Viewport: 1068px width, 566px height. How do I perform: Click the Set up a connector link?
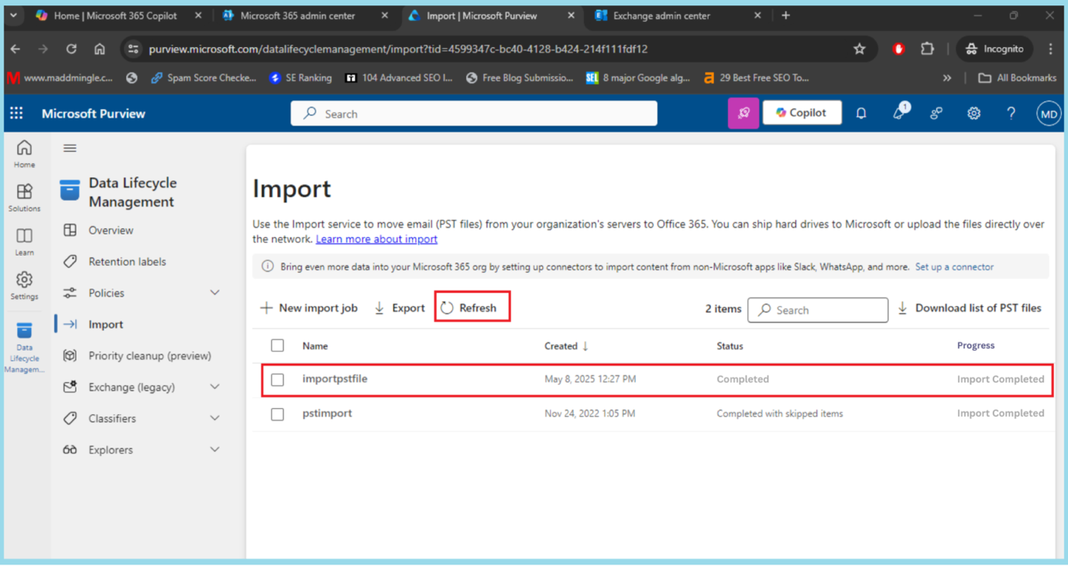click(x=954, y=266)
